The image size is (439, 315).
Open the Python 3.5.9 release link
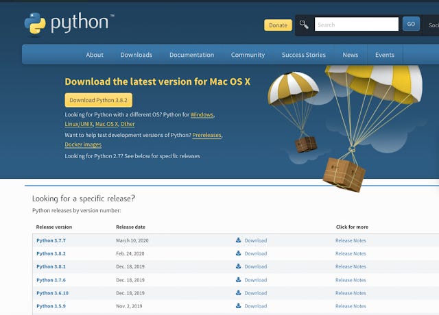tap(51, 306)
